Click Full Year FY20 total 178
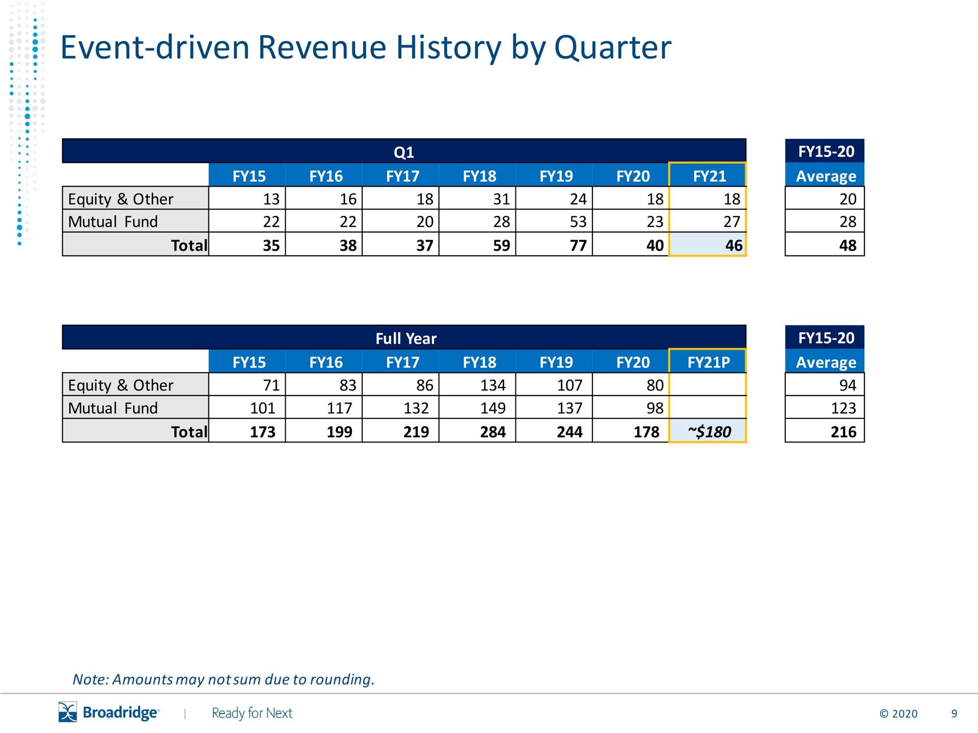The width and height of the screenshot is (978, 733). click(631, 431)
